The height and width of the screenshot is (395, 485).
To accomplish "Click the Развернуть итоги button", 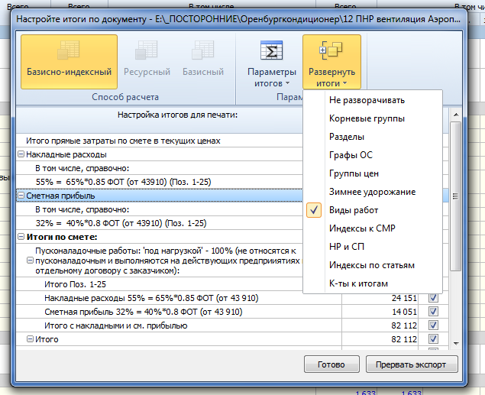I will pyautogui.click(x=332, y=62).
